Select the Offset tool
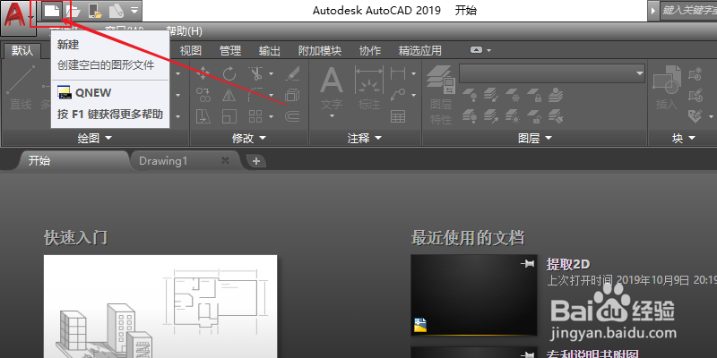The image size is (717, 358). pos(292,116)
